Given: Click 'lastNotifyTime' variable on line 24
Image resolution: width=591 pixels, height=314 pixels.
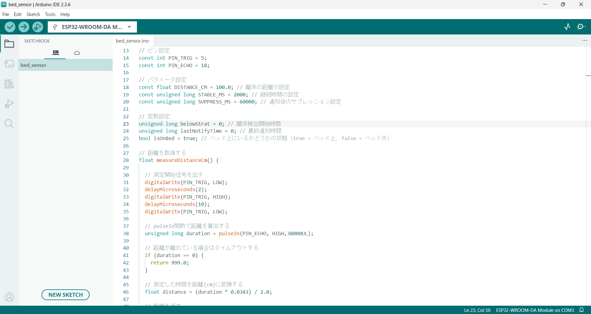Looking at the screenshot, I should (201, 131).
